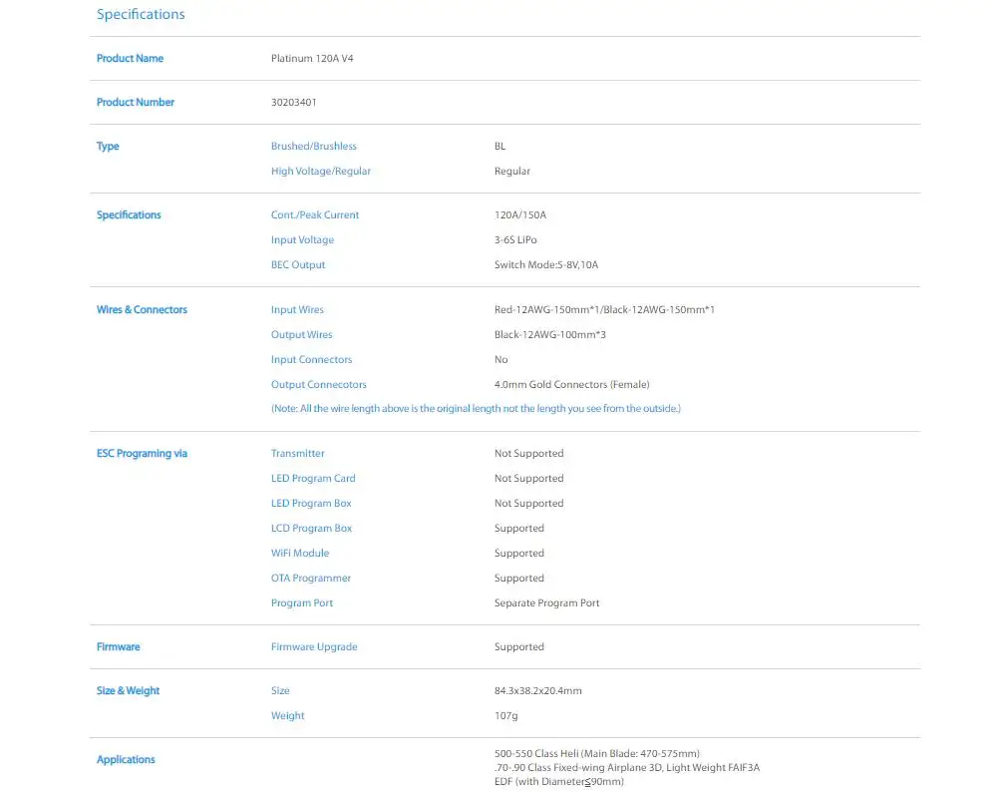Select the Weight label

pos(287,715)
